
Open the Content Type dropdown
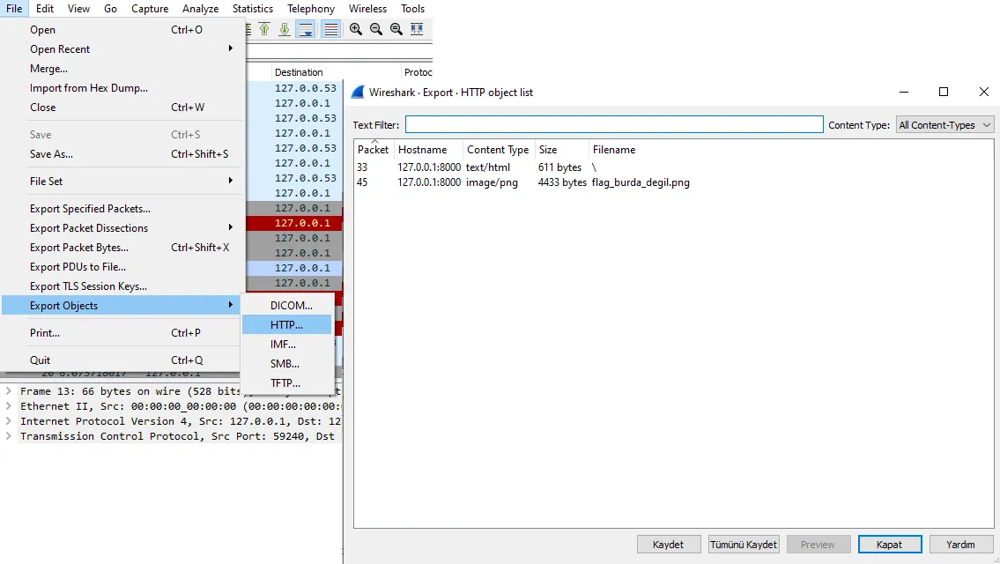(944, 125)
